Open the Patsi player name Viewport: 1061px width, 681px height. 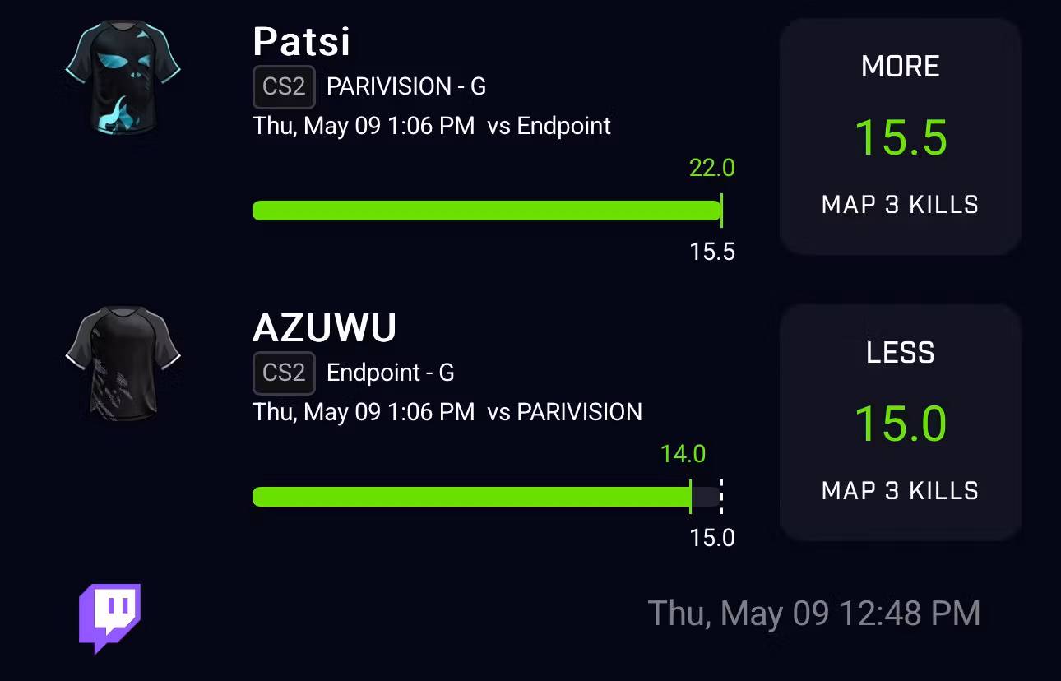coord(301,41)
